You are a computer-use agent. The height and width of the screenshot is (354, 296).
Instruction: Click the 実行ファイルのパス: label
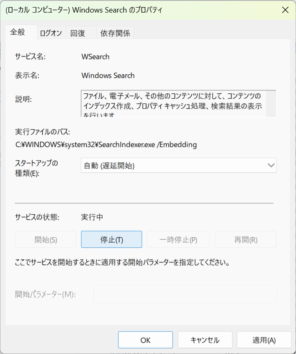pyautogui.click(x=42, y=132)
